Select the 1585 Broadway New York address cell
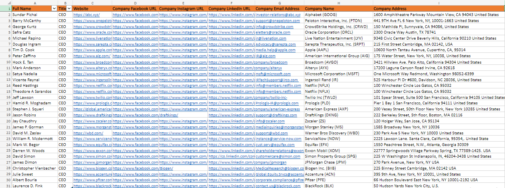505x188 pixels. 439,127
